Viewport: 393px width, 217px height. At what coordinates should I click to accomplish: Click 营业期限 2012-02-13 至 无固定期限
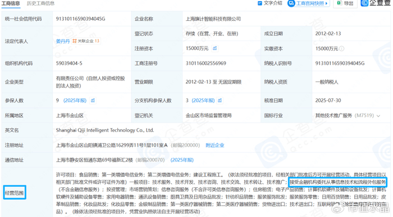[x=213, y=82]
